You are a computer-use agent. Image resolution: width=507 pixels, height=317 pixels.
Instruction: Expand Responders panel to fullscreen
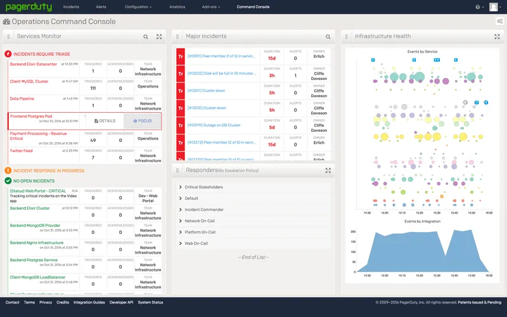[328, 171]
